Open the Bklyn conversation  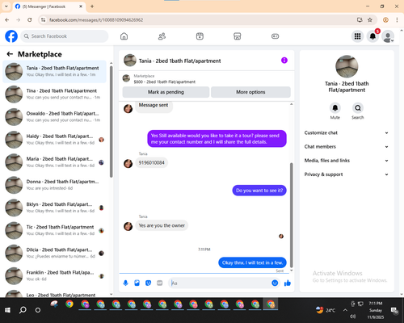54,208
